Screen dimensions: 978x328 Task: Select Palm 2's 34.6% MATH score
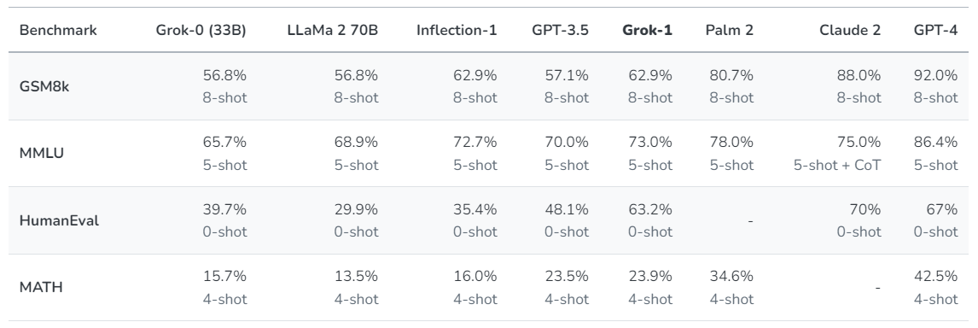[x=731, y=276]
